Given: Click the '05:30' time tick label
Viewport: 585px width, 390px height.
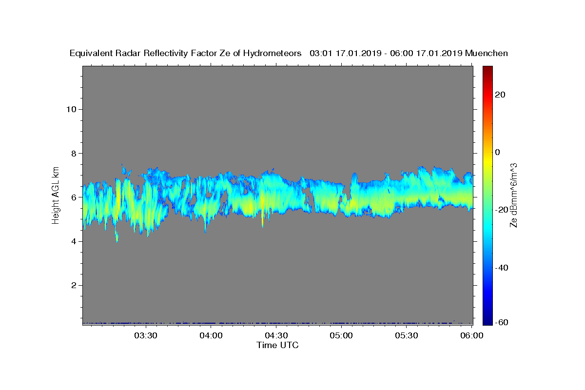Looking at the screenshot, I should pos(407,336).
